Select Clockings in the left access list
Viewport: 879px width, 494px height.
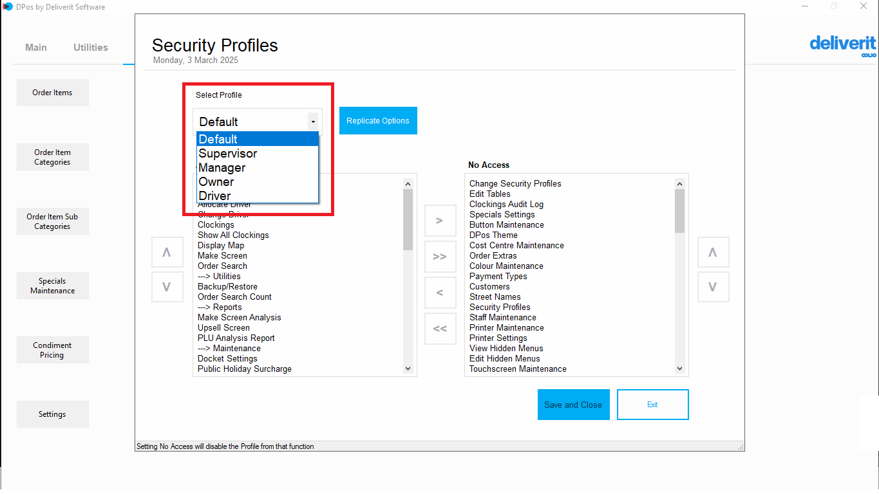(x=216, y=224)
